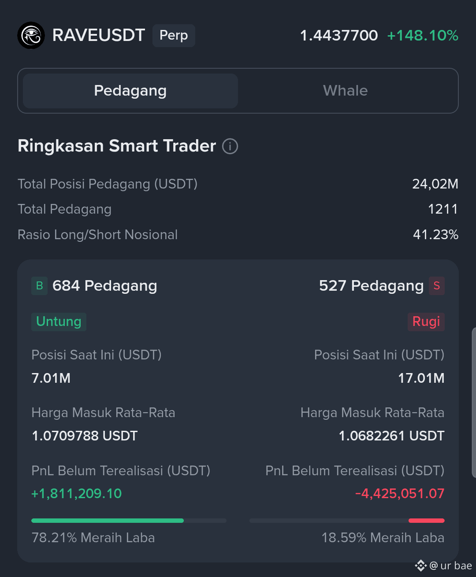This screenshot has height=577, width=476.
Task: Click the +148.10% price change value
Action: pyautogui.click(x=423, y=35)
